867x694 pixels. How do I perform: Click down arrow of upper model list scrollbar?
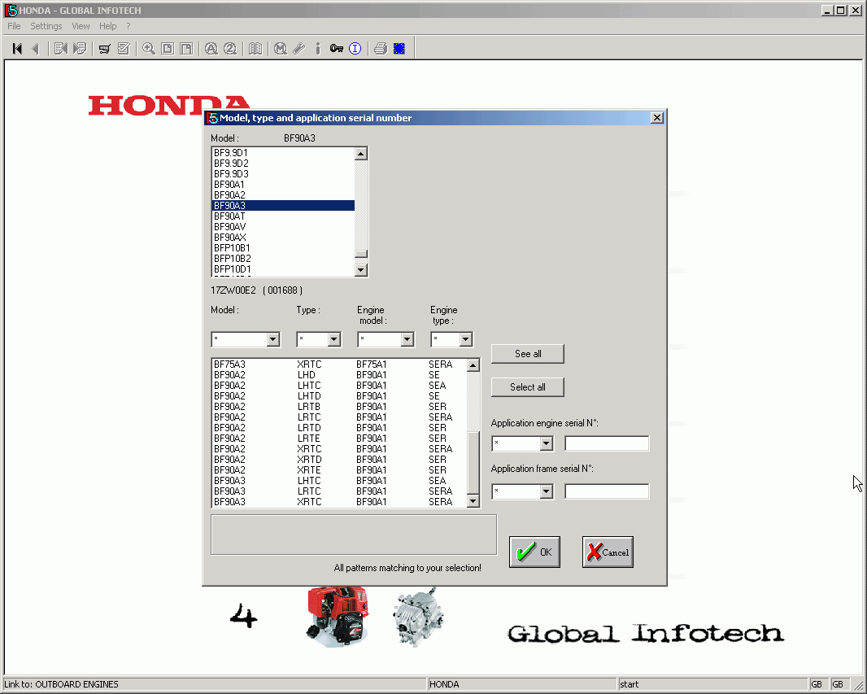tap(360, 270)
